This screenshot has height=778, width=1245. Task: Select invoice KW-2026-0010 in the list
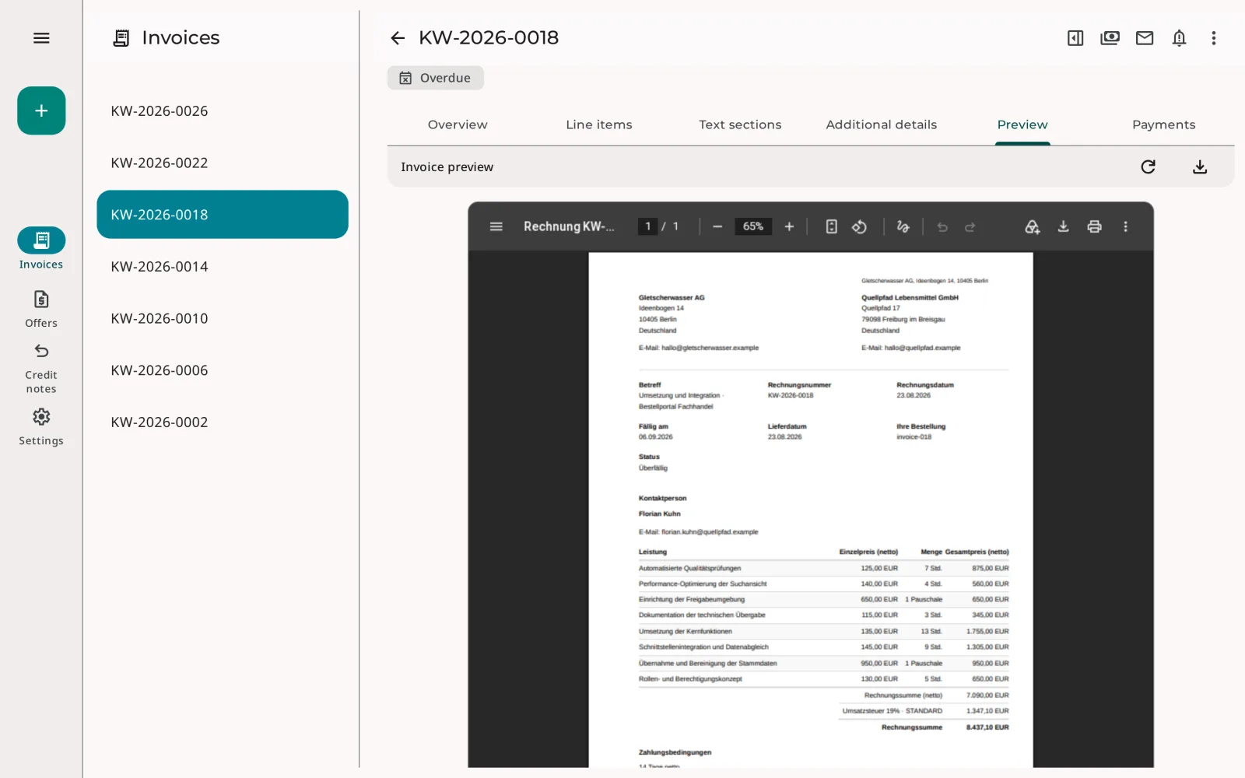tap(223, 318)
